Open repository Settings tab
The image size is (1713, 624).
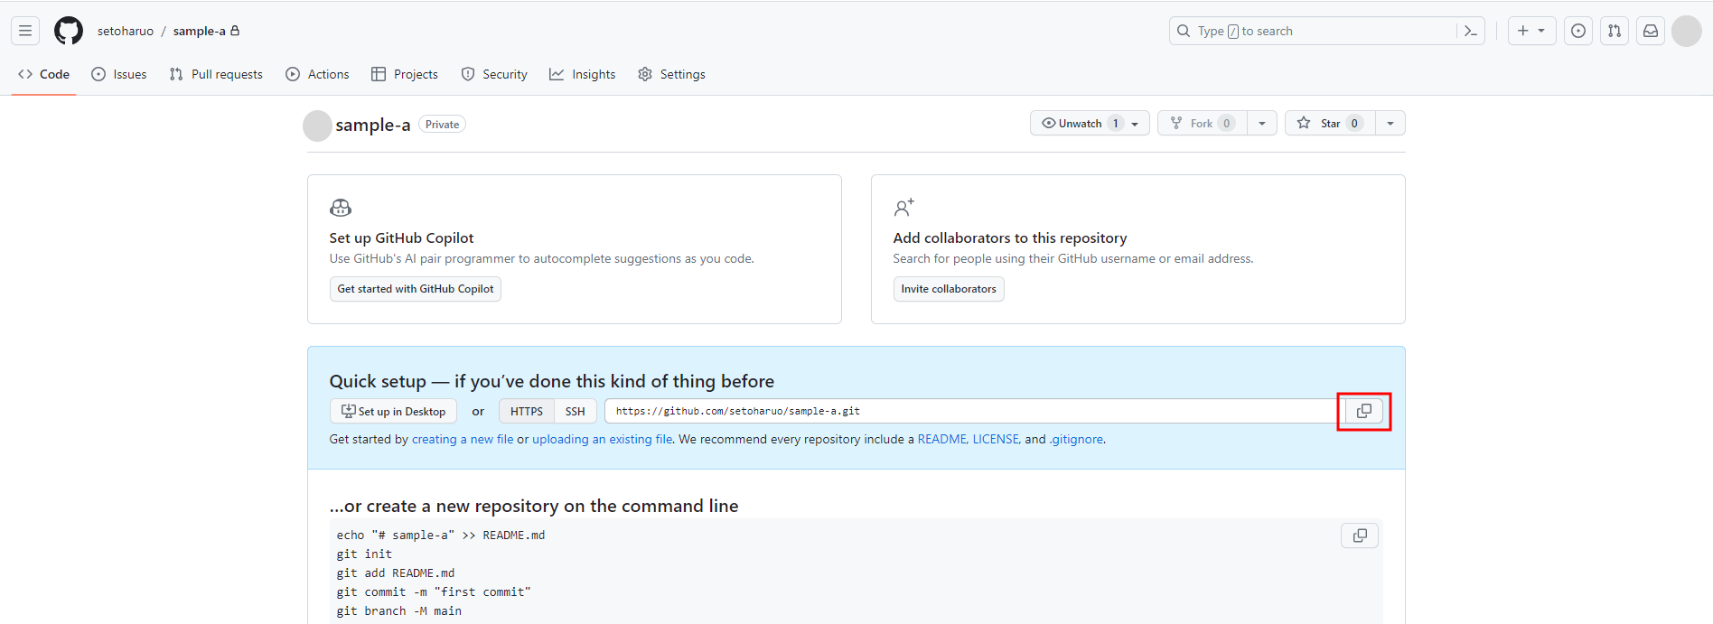(671, 74)
